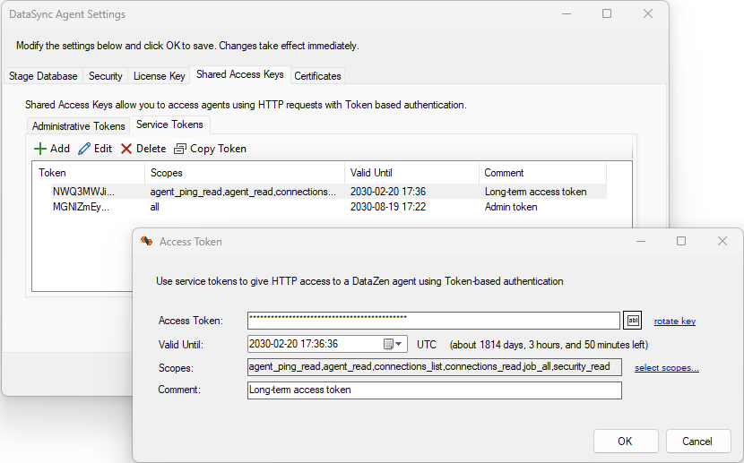This screenshot has width=744, height=463.
Task: Click the Comment column header
Action: coord(543,173)
